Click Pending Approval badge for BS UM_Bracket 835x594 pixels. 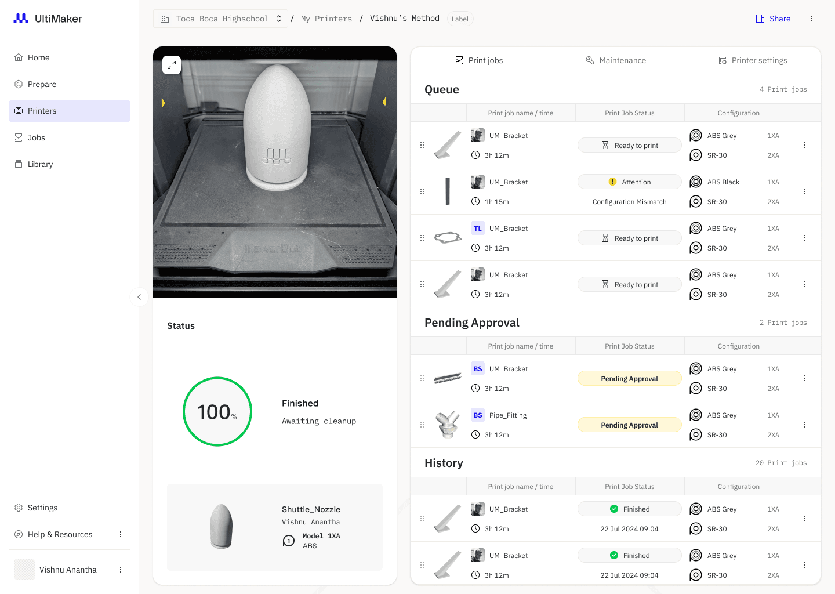630,378
